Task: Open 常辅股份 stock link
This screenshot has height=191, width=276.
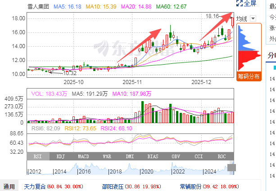Action: [x=190, y=187]
